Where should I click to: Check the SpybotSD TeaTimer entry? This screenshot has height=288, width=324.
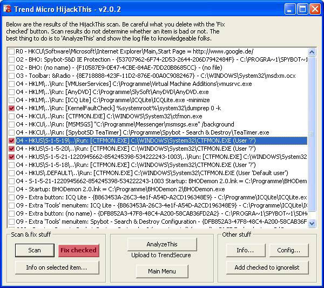click(x=11, y=132)
